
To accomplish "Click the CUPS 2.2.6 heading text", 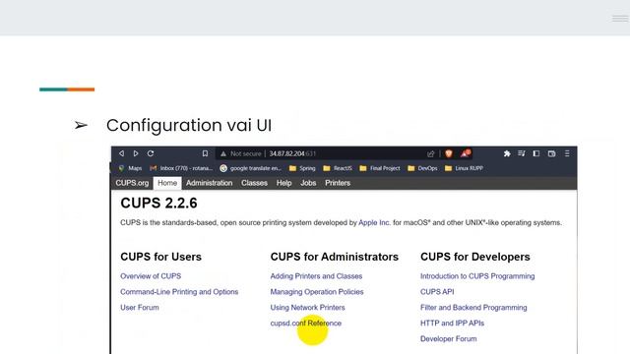I will 158,204.
